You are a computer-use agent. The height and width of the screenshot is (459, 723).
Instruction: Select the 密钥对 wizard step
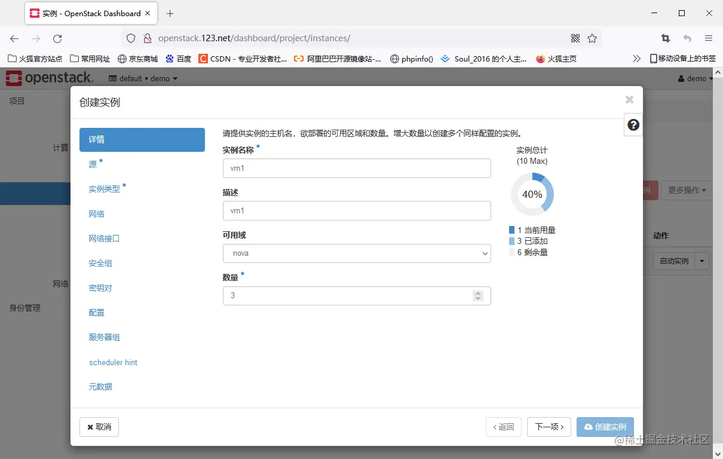100,287
